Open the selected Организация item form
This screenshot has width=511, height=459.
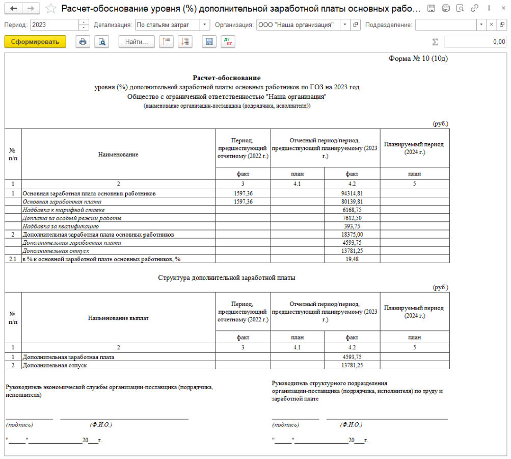pos(356,25)
